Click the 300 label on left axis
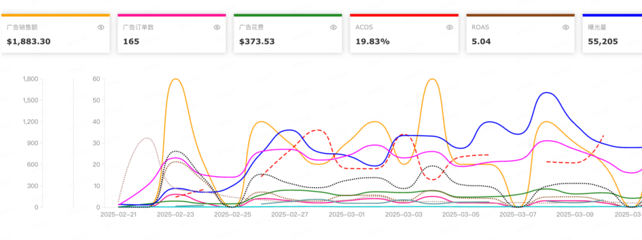 coord(33,186)
